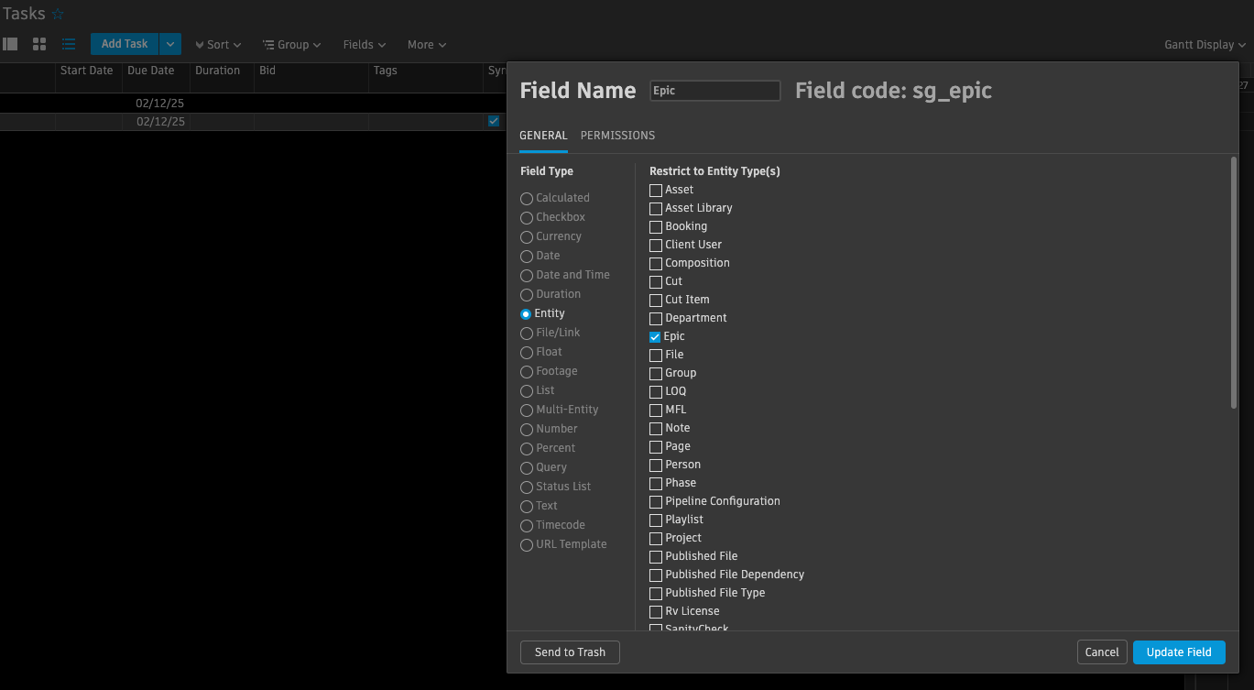The height and width of the screenshot is (690, 1254).
Task: Open the More dropdown
Action: (x=427, y=45)
